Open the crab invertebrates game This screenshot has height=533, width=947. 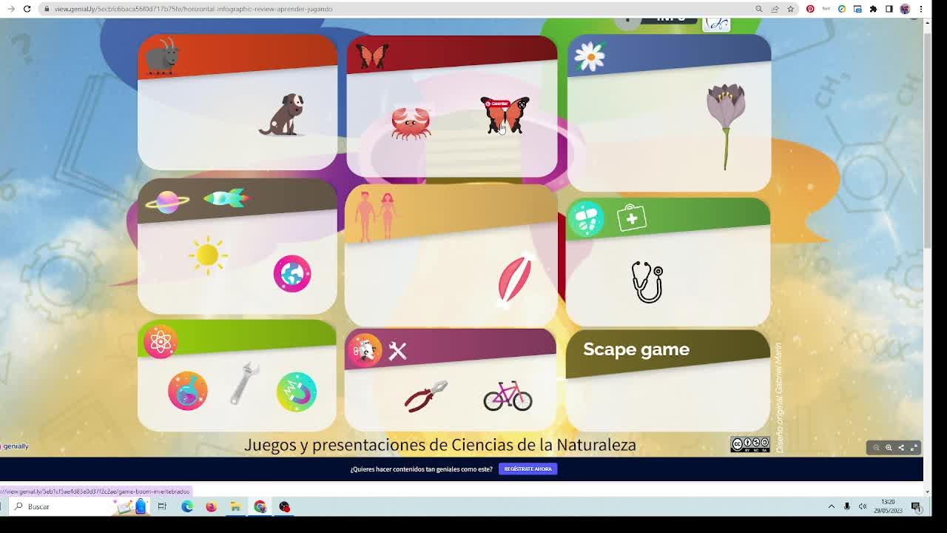[x=411, y=123]
